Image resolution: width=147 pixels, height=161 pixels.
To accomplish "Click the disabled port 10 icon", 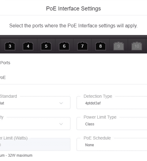I will 137,46.
